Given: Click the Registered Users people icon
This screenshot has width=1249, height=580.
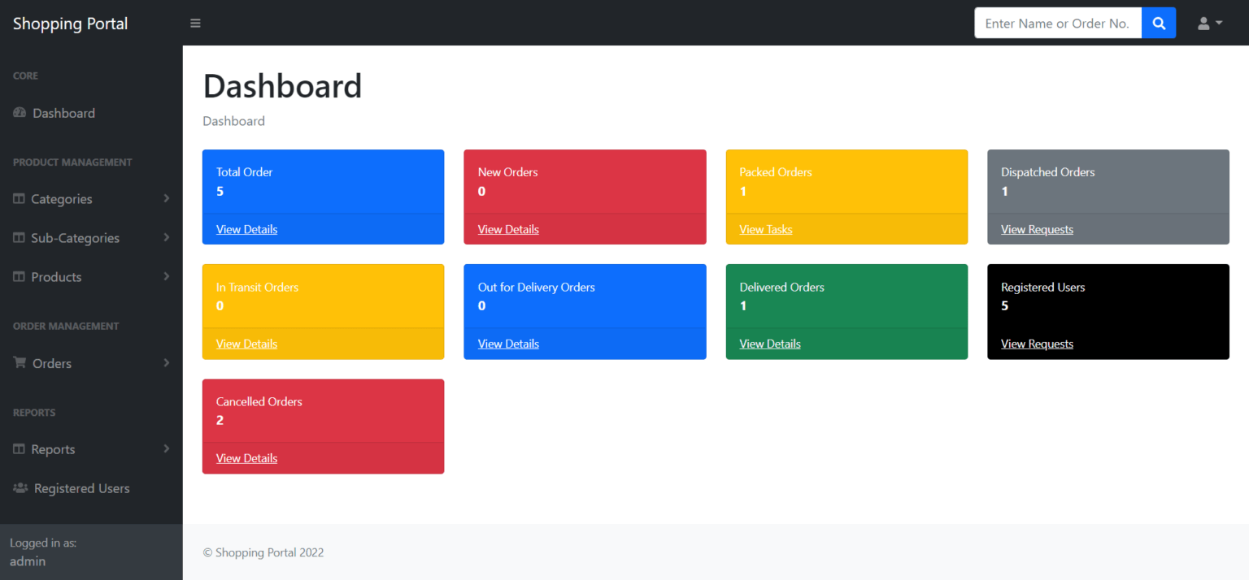Looking at the screenshot, I should pyautogui.click(x=20, y=488).
